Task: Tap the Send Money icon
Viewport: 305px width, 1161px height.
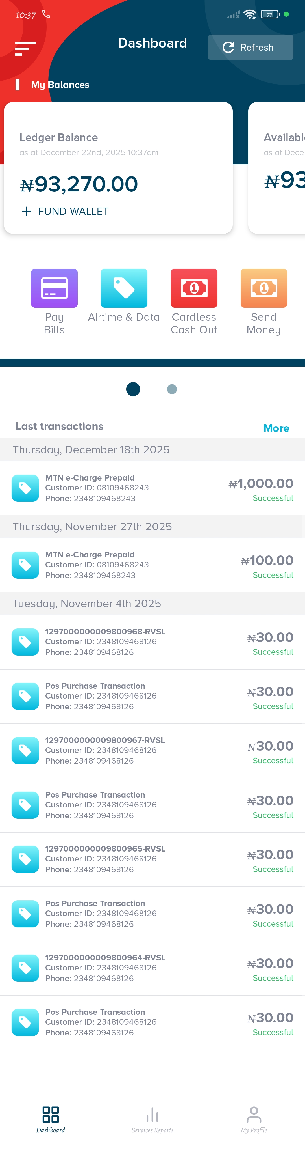Action: click(x=263, y=288)
